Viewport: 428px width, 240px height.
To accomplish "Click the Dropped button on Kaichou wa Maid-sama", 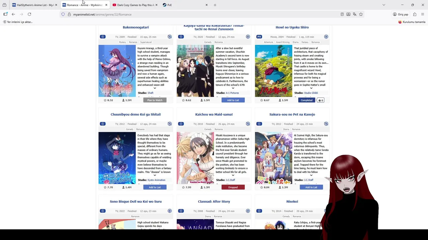I will coord(233,187).
